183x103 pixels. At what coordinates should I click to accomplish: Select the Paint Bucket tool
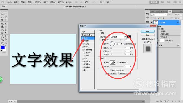coord(6,30)
